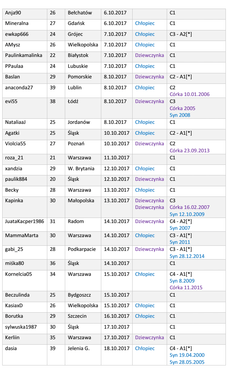Viewport: 230px width, 368px height.
Task: Open the Córka 23.09.2013 entry
Action: (190, 150)
